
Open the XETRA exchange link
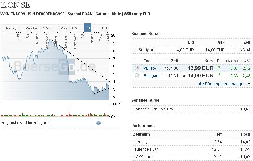point(150,68)
